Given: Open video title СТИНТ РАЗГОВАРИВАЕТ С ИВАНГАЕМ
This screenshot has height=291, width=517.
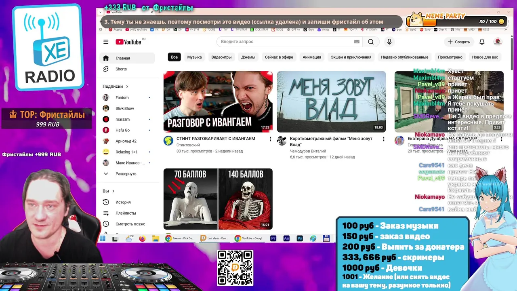Looking at the screenshot, I should [216, 139].
